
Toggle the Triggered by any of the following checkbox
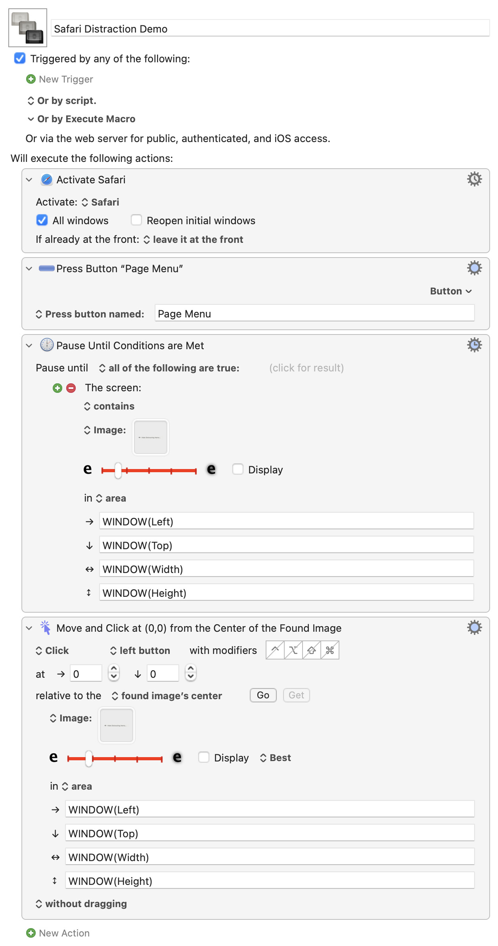[x=20, y=58]
